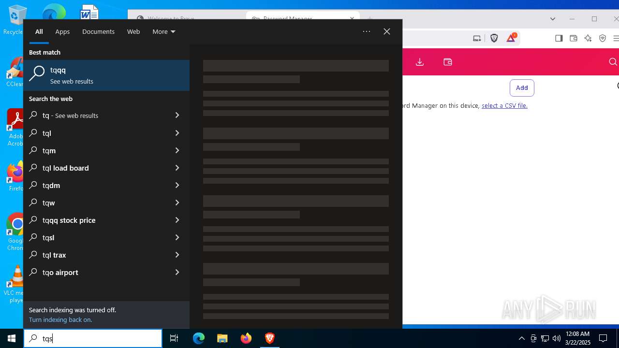619x348 pixels.
Task: Open volume control in system tray
Action: pos(557,338)
